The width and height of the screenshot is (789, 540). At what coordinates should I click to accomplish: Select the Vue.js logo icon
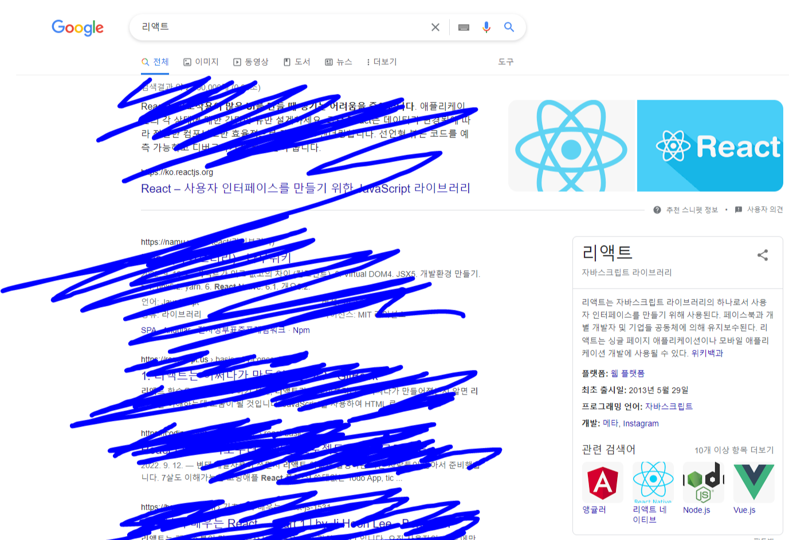pos(754,482)
